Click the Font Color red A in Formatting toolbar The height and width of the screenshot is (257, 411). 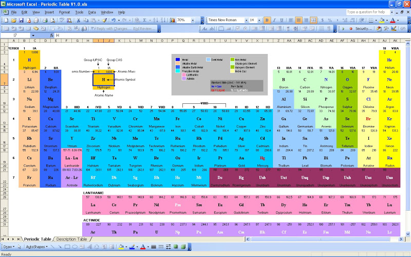(393, 20)
